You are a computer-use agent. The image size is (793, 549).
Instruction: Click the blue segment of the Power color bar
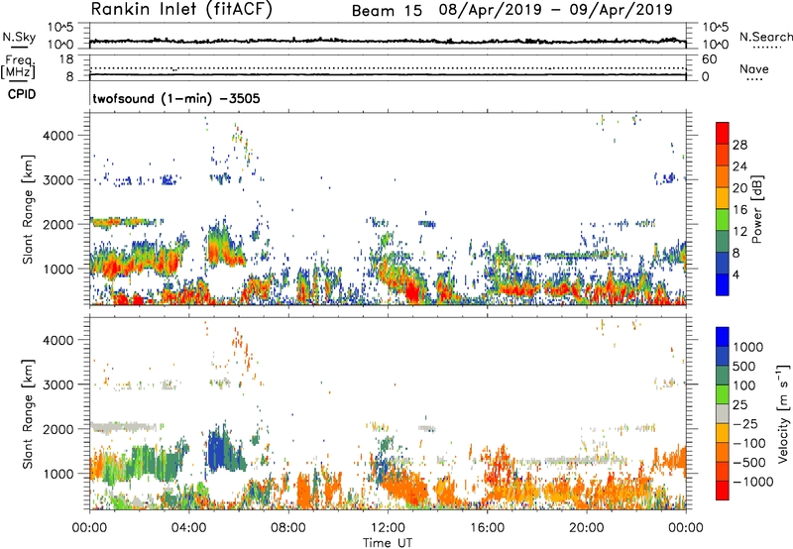[x=723, y=284]
